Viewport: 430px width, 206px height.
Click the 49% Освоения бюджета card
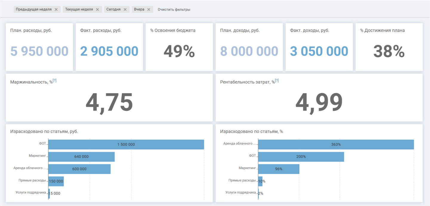179,47
